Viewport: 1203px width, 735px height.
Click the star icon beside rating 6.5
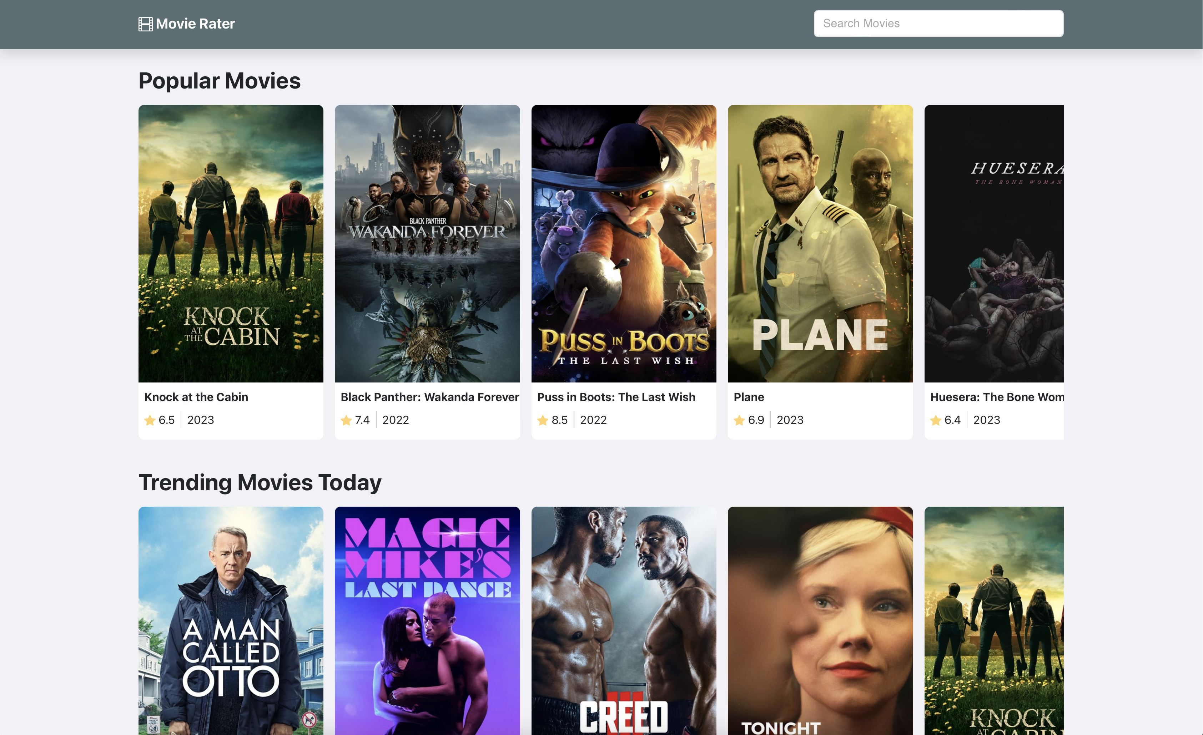[x=150, y=420]
